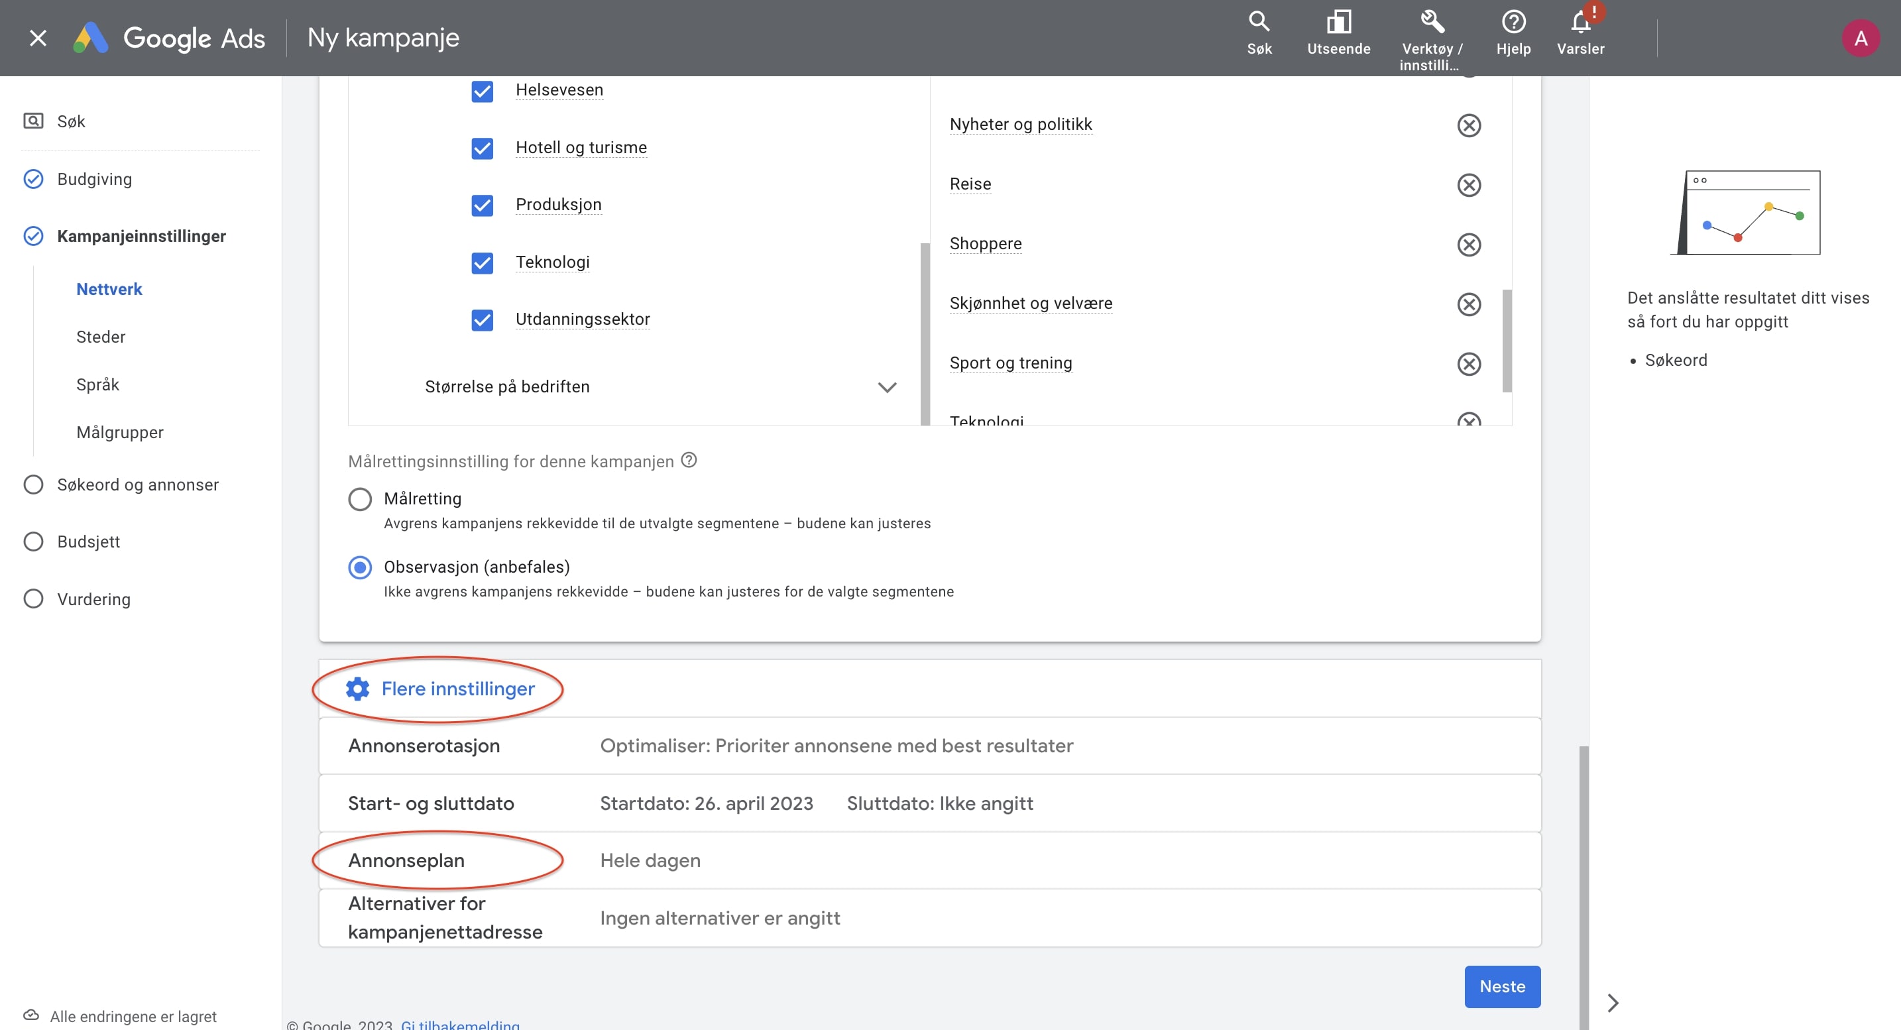This screenshot has width=1901, height=1030.
Task: Remove the Reise segment with X icon
Action: click(1469, 184)
